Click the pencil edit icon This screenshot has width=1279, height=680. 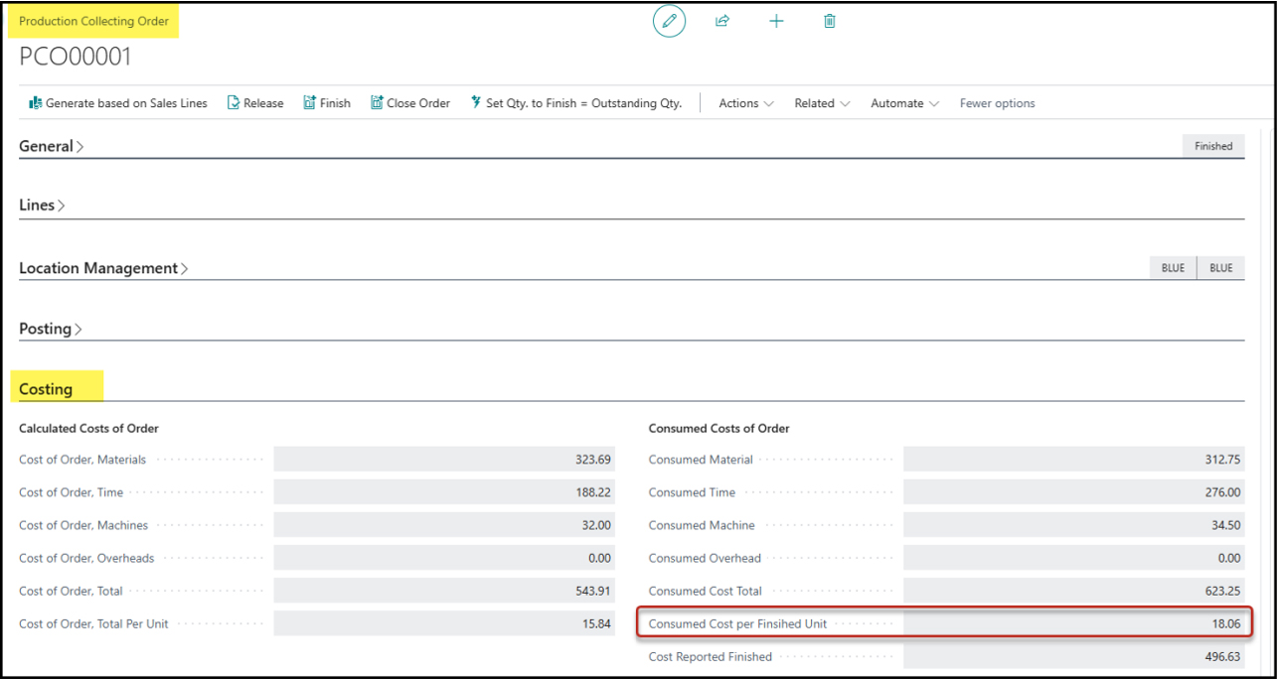669,21
